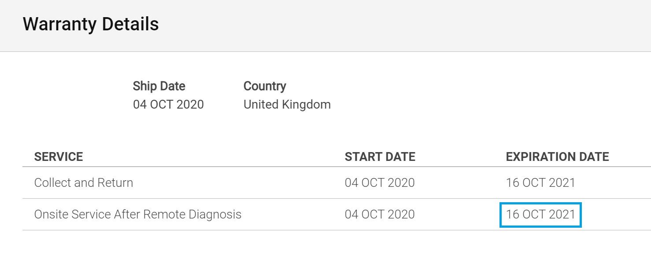
Task: Select Onsite Service After Remote Diagnosis row
Action: 337,215
